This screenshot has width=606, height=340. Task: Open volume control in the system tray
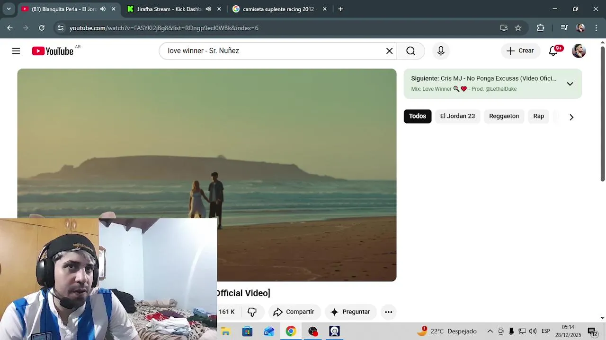click(x=533, y=331)
